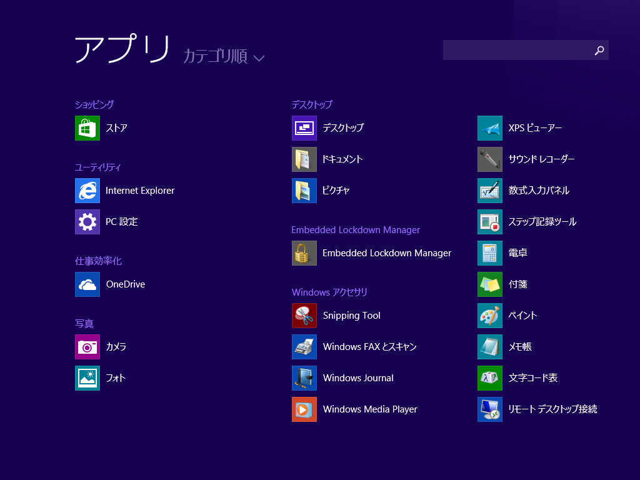The image size is (640, 480).
Task: Click the XPS ビューアー label text
Action: 535,128
